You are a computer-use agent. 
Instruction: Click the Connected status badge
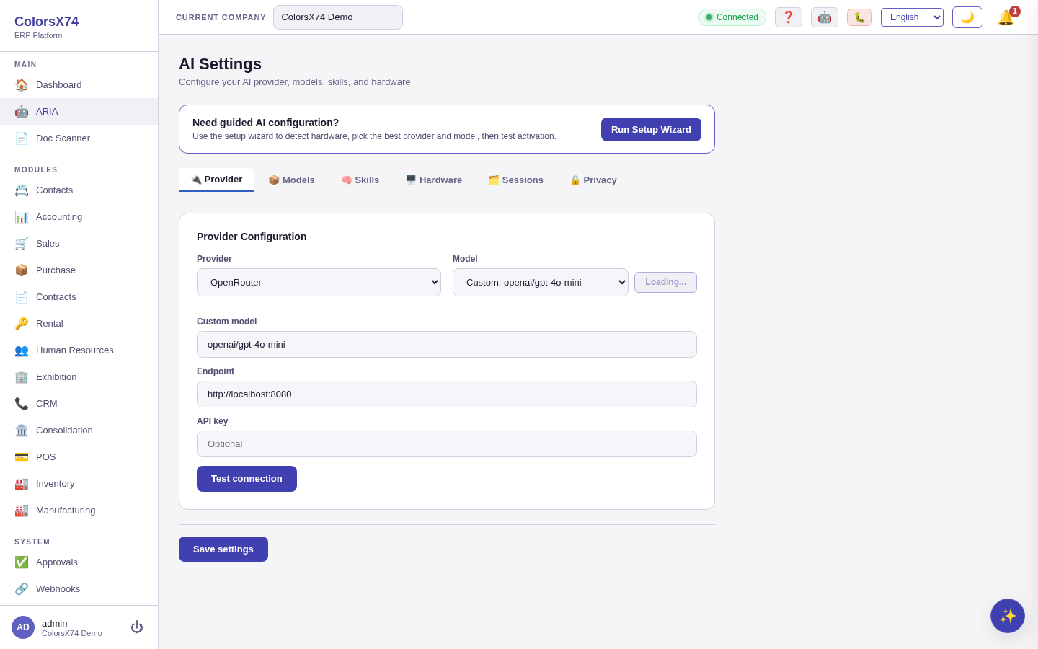click(x=732, y=17)
